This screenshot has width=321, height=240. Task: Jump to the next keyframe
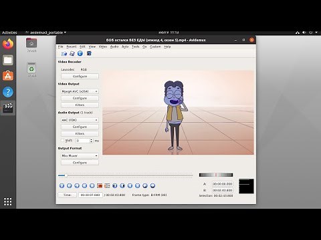92,185
